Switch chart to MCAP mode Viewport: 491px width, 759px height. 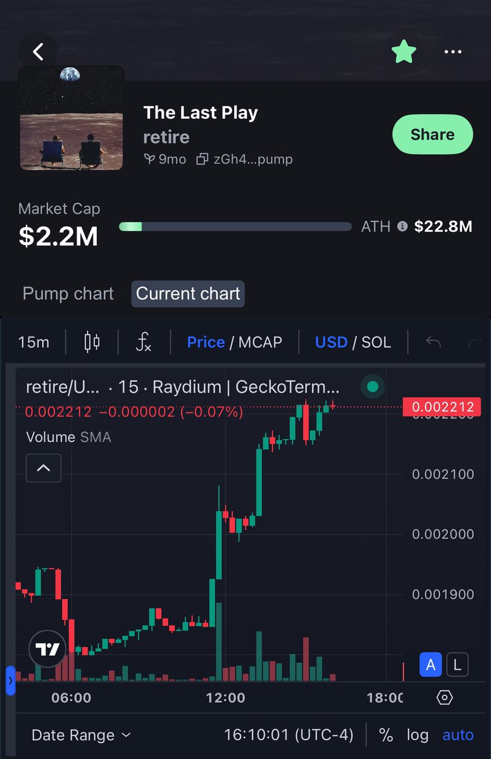point(260,342)
